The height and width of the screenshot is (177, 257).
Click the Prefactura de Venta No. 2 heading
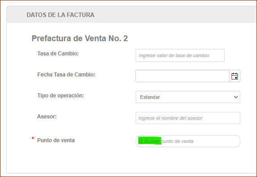click(80, 38)
